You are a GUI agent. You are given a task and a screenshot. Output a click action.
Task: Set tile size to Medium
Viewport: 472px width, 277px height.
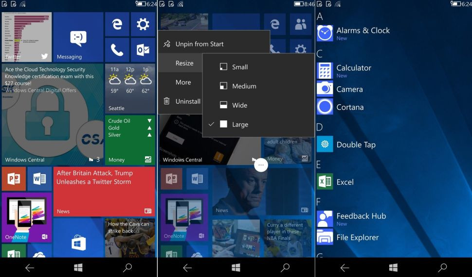tap(258, 86)
